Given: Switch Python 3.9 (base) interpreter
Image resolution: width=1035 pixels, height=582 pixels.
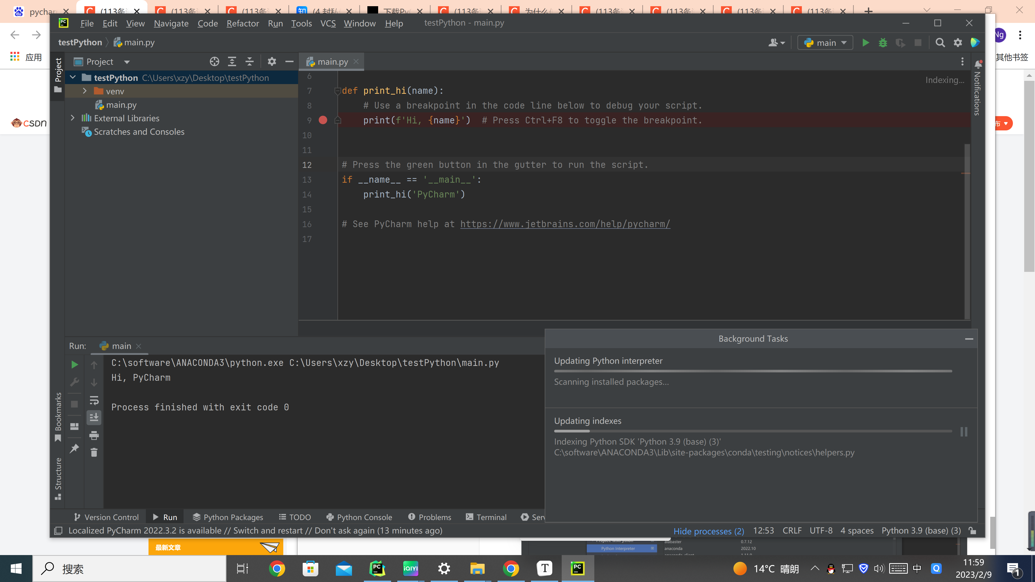Looking at the screenshot, I should (921, 531).
